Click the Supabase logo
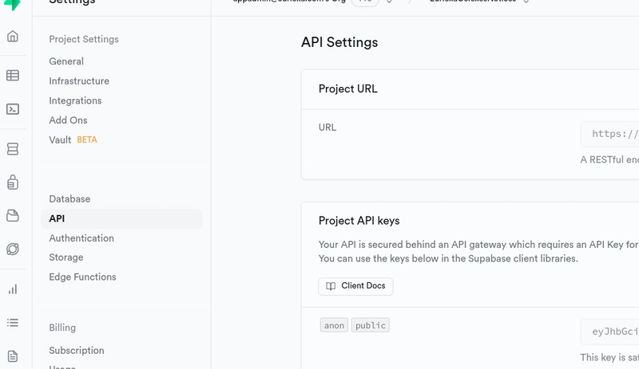Viewport: 639px width, 369px height. (x=13, y=5)
